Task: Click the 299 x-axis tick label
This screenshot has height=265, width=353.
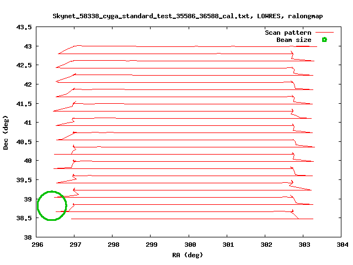Action: pyautogui.click(x=152, y=245)
